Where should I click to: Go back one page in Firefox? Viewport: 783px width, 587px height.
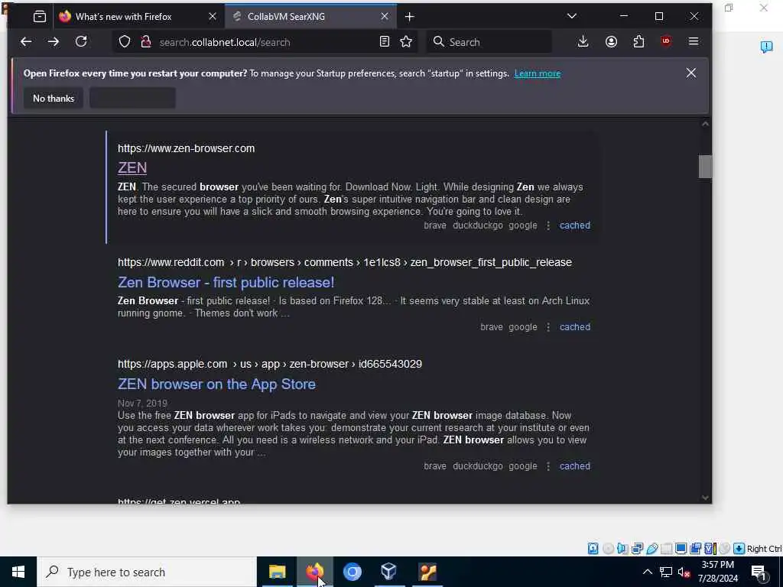pos(26,42)
